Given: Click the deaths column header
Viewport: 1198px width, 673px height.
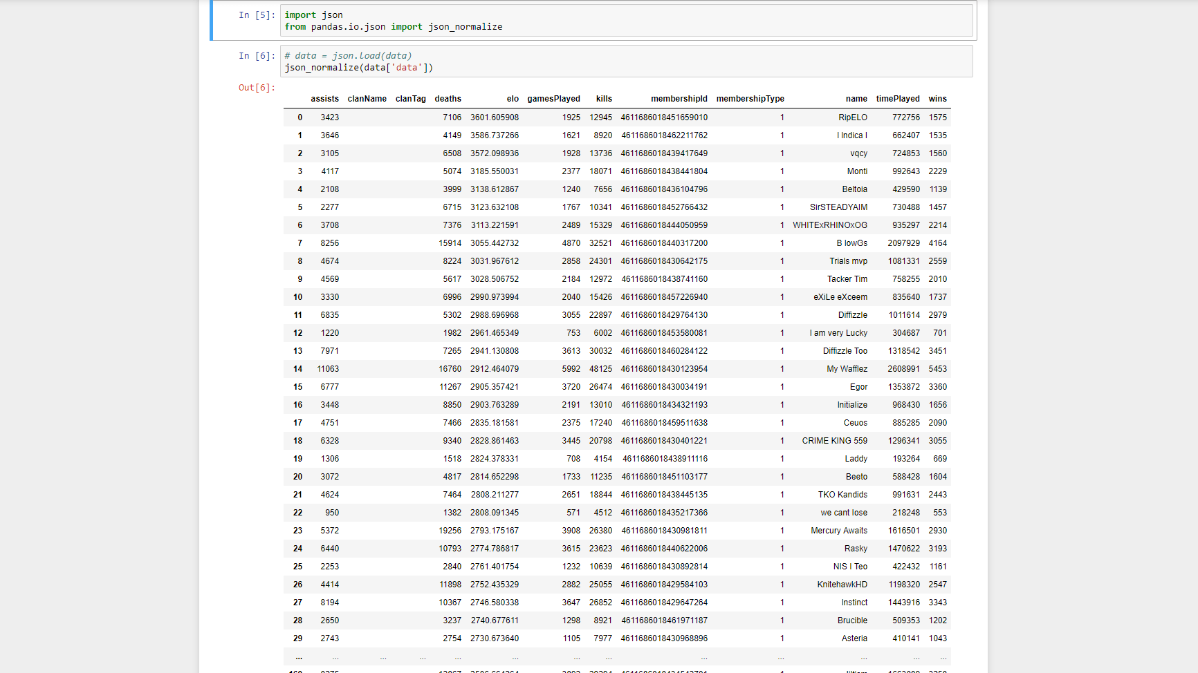Looking at the screenshot, I should click(x=448, y=99).
